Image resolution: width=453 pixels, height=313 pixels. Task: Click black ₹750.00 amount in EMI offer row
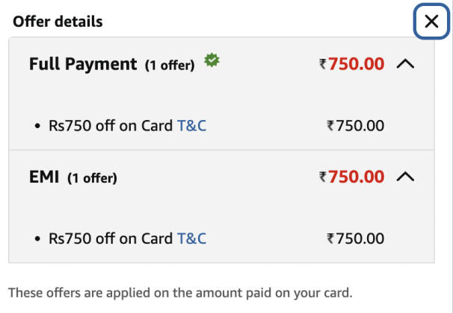[x=355, y=238]
